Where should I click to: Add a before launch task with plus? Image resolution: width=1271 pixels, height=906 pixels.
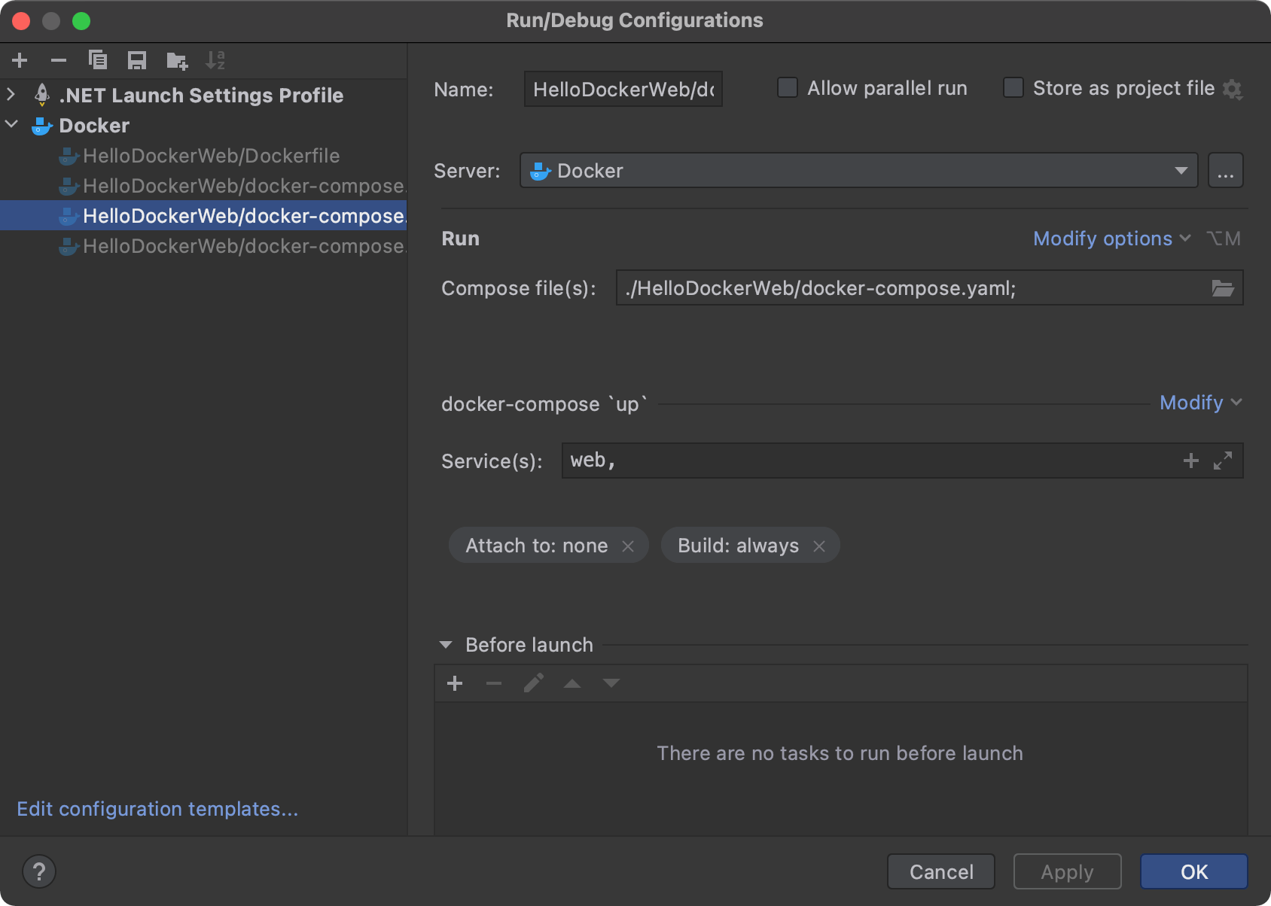(x=455, y=683)
